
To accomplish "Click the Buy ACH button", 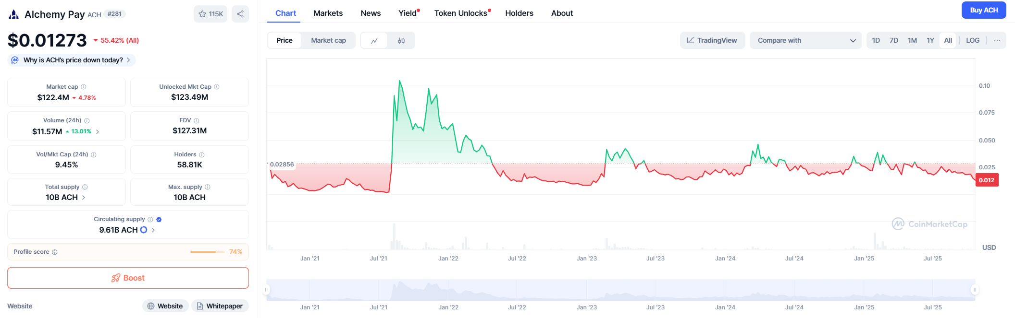I will (x=983, y=10).
